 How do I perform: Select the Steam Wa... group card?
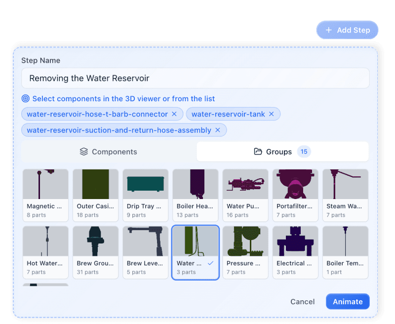click(345, 195)
